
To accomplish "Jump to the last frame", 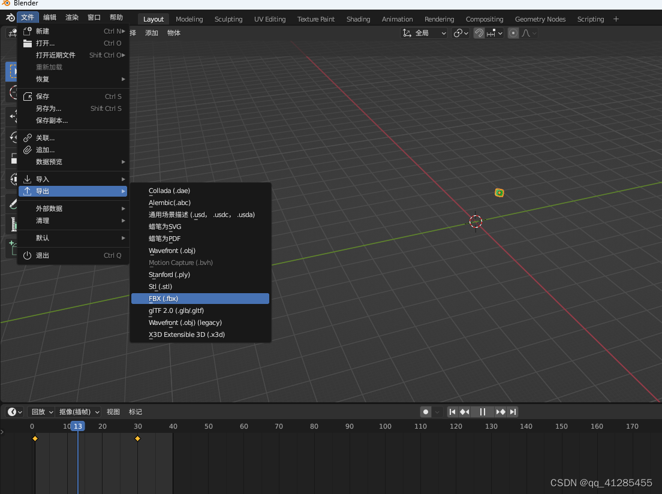I will [513, 412].
